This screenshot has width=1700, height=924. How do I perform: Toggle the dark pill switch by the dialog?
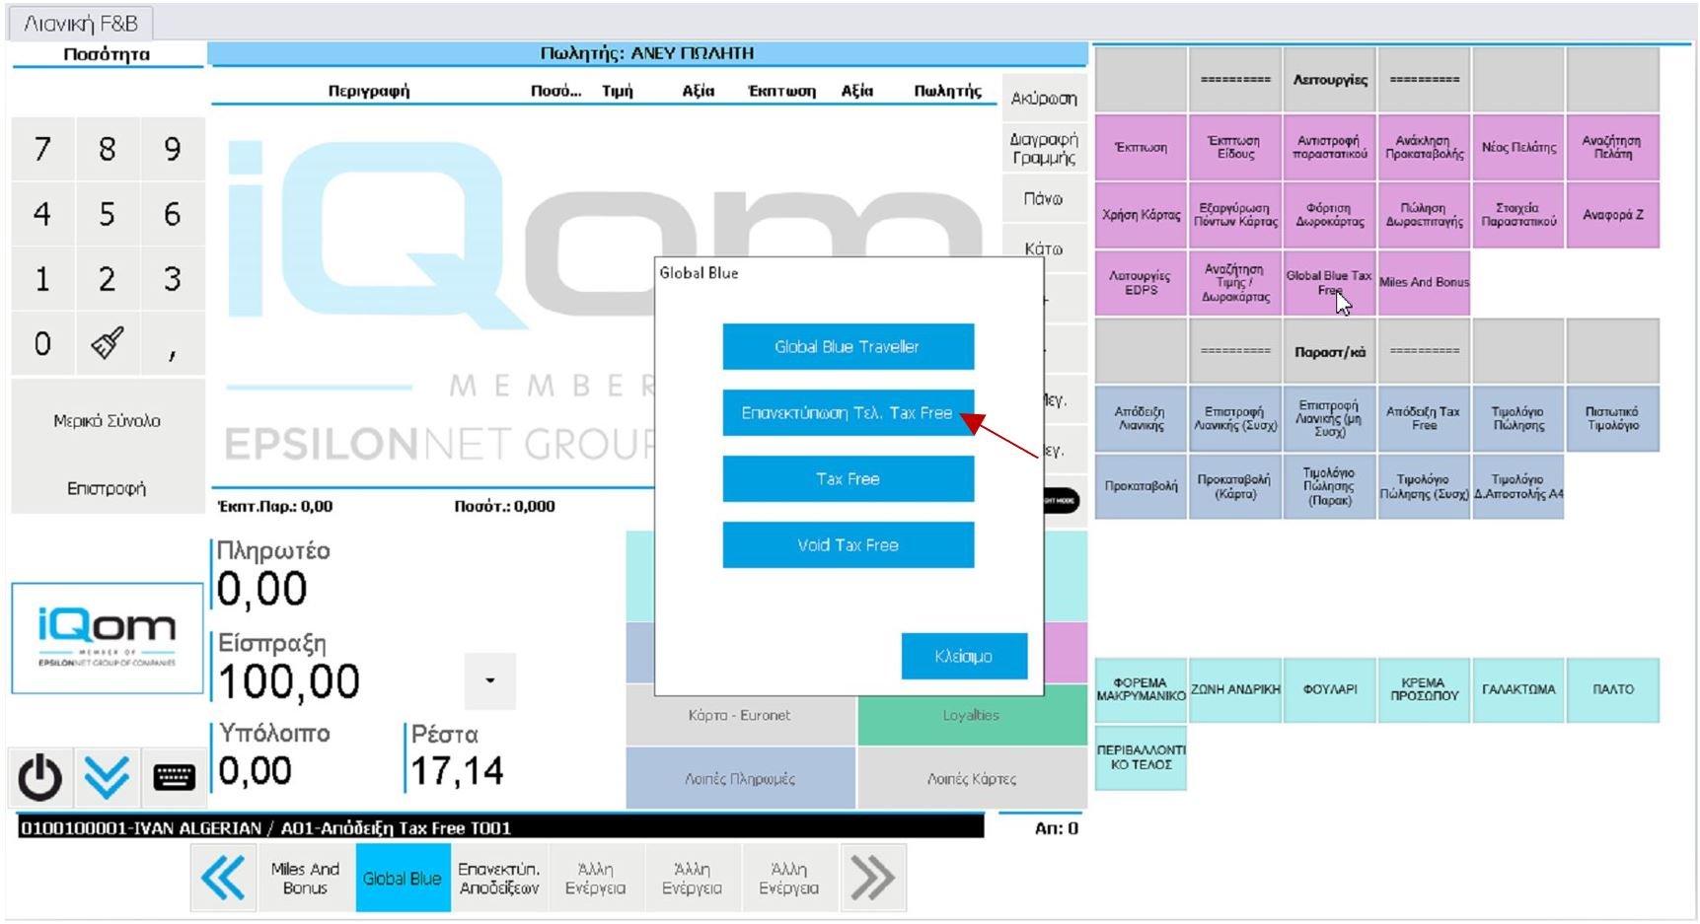1062,500
